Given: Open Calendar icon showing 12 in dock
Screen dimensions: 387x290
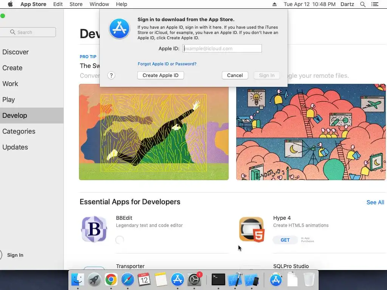Looking at the screenshot, I should [x=144, y=280].
